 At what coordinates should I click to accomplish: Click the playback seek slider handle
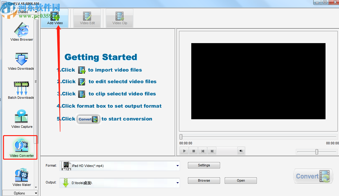point(181,137)
